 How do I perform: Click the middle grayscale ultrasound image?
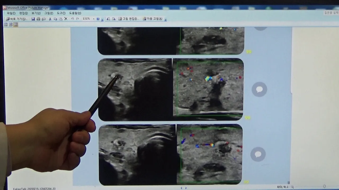[x=135, y=90]
